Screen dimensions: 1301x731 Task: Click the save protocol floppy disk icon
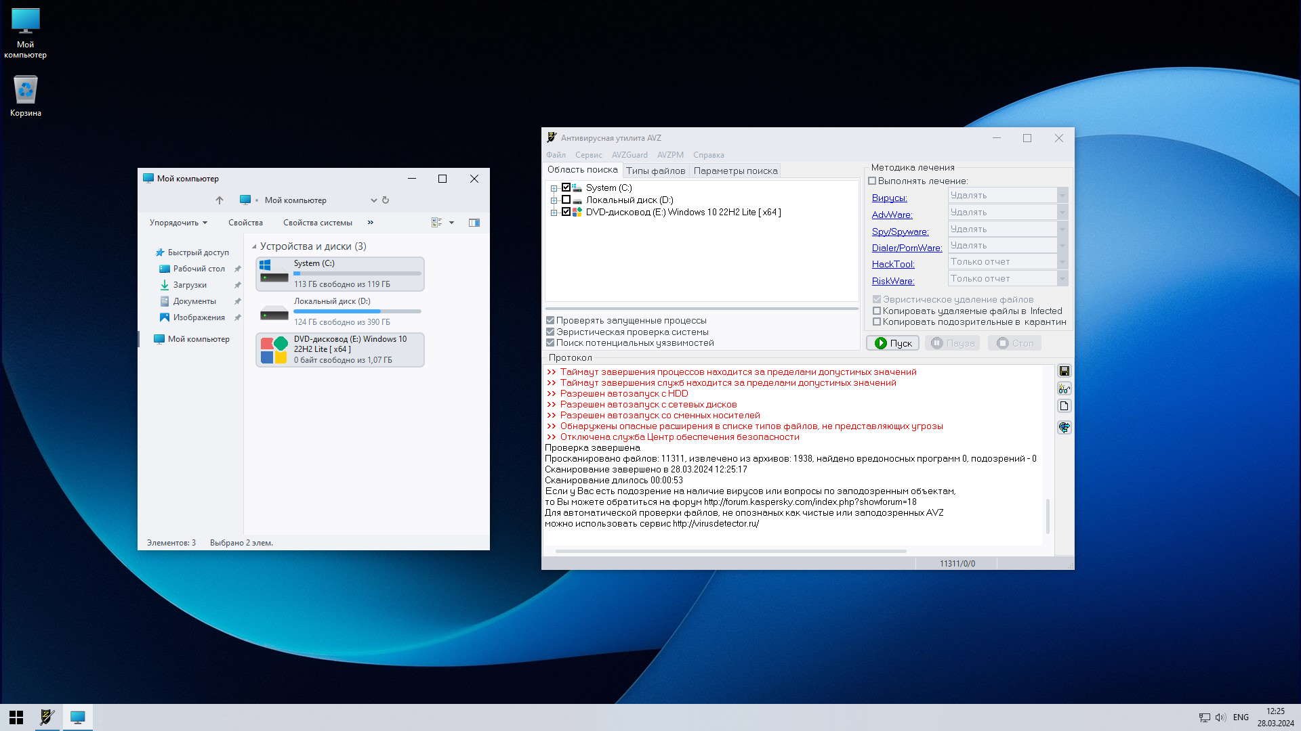1064,371
